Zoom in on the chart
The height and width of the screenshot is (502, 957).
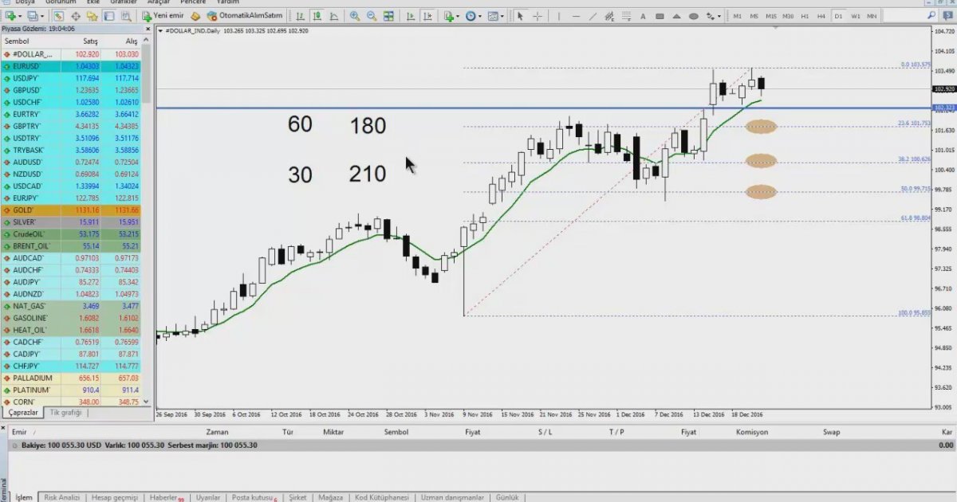354,16
